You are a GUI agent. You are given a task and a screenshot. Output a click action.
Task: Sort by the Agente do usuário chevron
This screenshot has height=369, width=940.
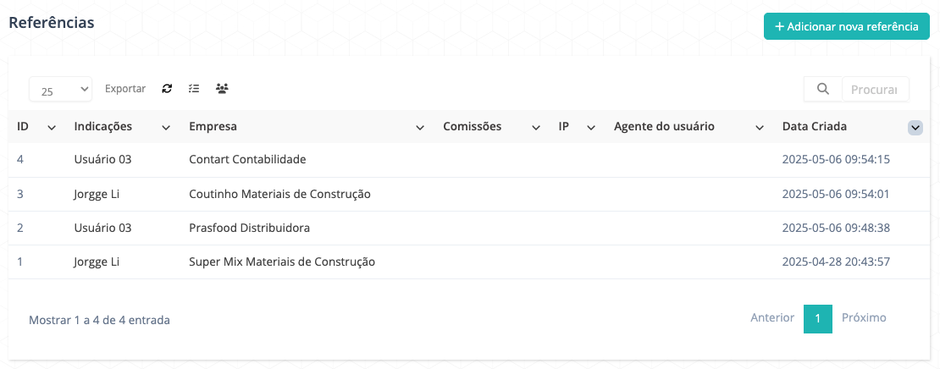(760, 128)
